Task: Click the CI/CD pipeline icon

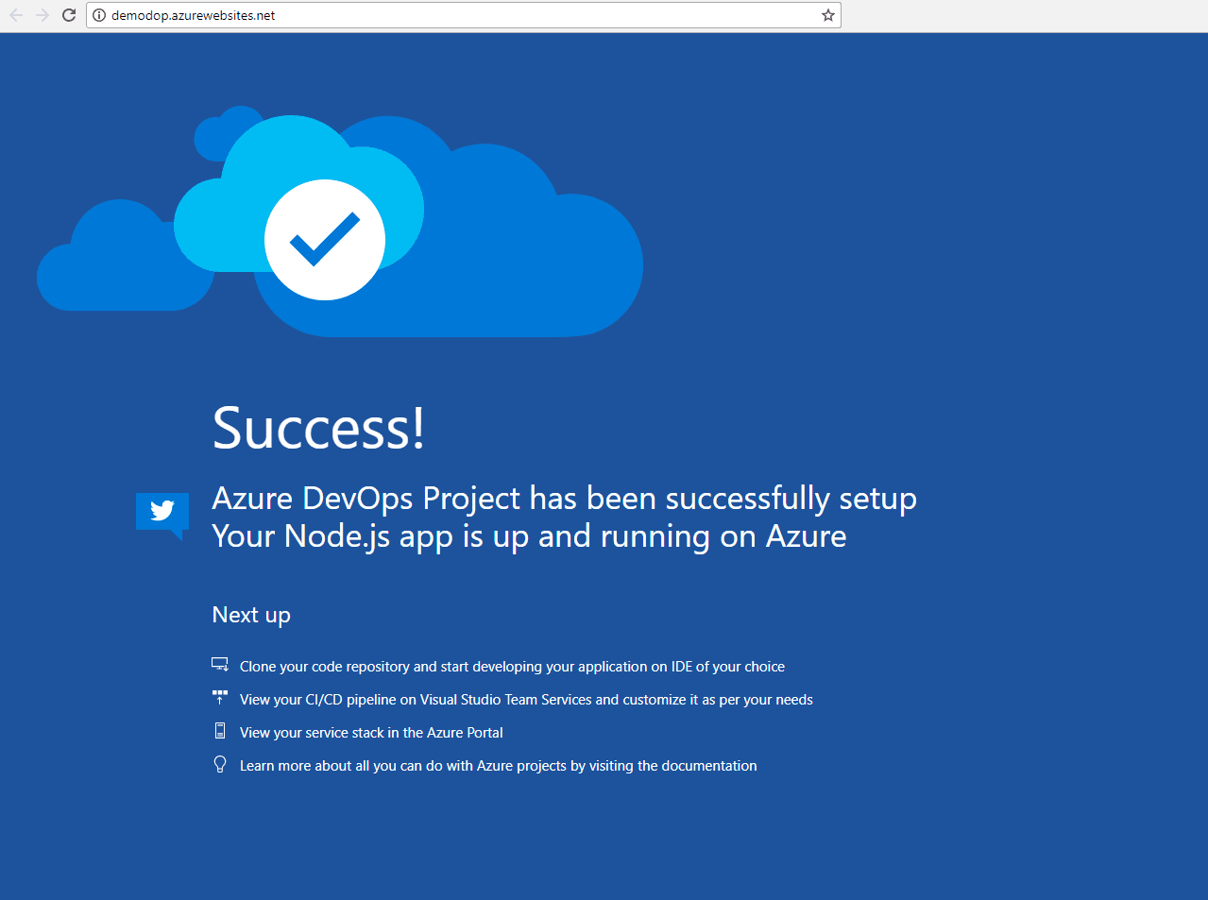Action: pos(220,698)
